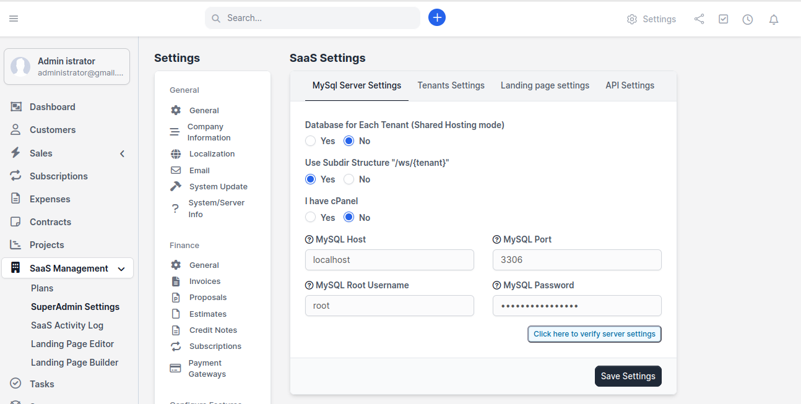801x404 pixels.
Task: Click here to verify server settings
Action: pyautogui.click(x=594, y=333)
